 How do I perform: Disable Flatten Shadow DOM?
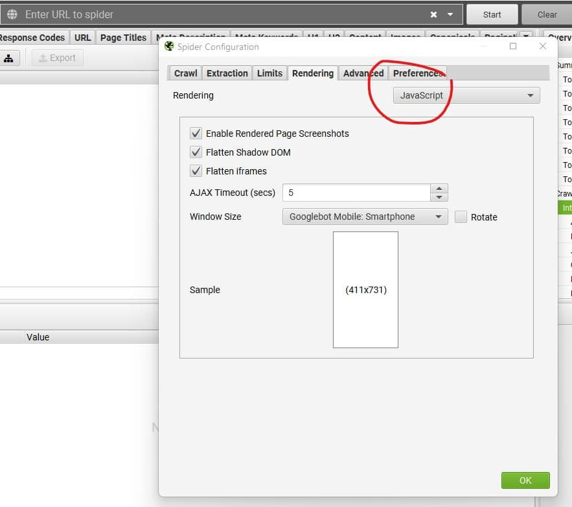point(196,152)
